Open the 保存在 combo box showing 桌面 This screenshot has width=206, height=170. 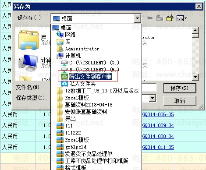(x=96, y=18)
